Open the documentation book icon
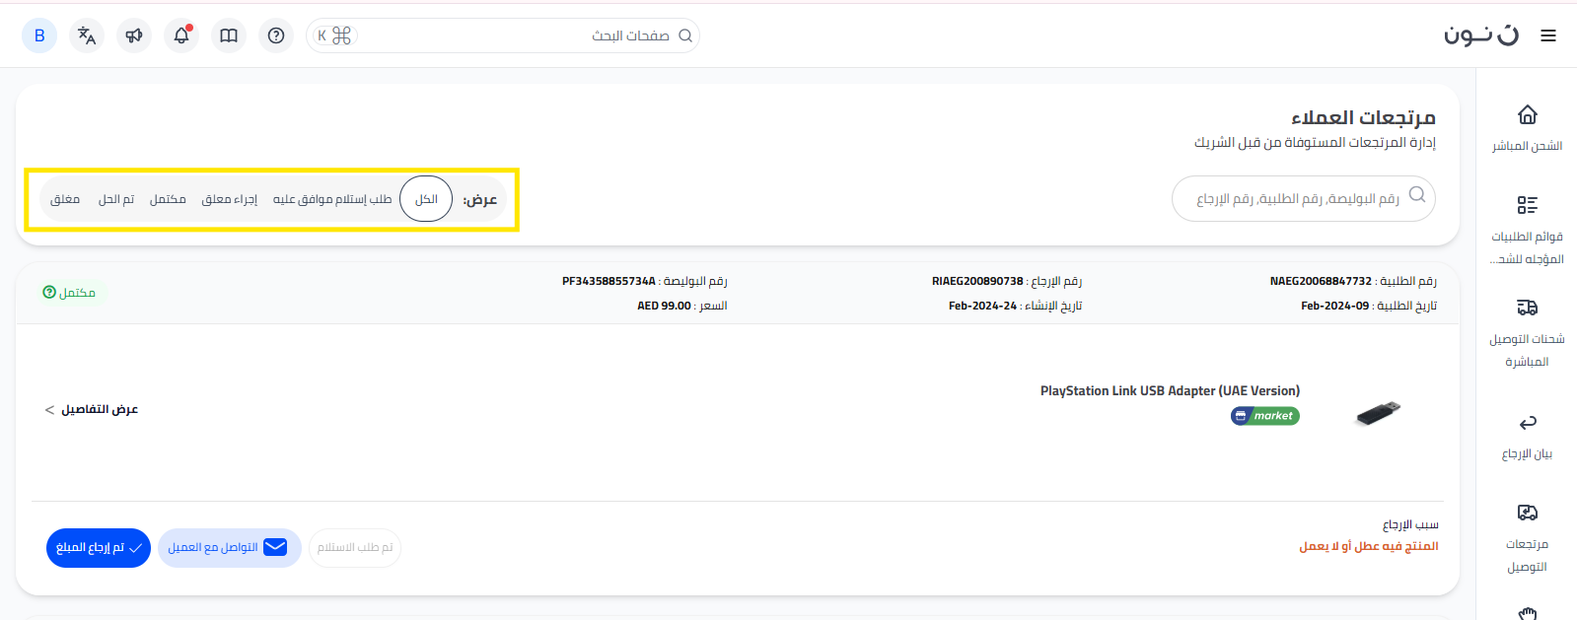 tap(229, 35)
